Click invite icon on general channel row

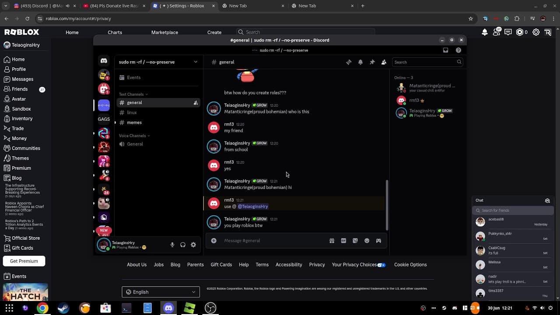tap(196, 103)
